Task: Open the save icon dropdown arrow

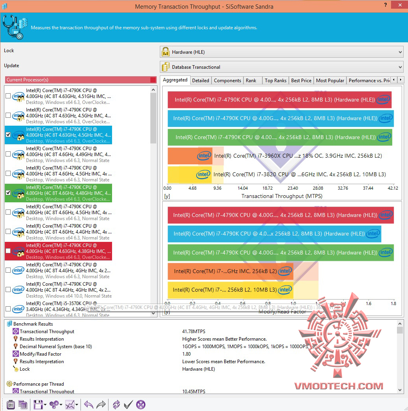Action: [45, 405]
